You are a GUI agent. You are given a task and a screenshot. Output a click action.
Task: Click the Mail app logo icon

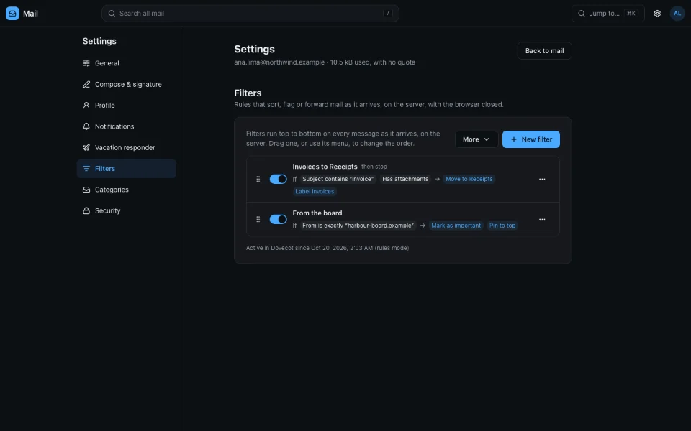pos(12,13)
